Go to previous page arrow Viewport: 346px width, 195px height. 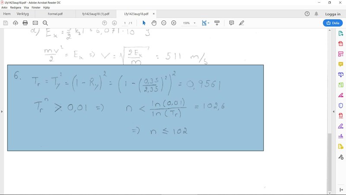pyautogui.click(x=104, y=23)
